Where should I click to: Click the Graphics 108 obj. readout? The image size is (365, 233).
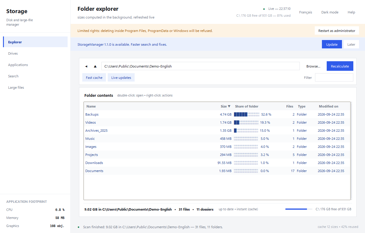35,226
